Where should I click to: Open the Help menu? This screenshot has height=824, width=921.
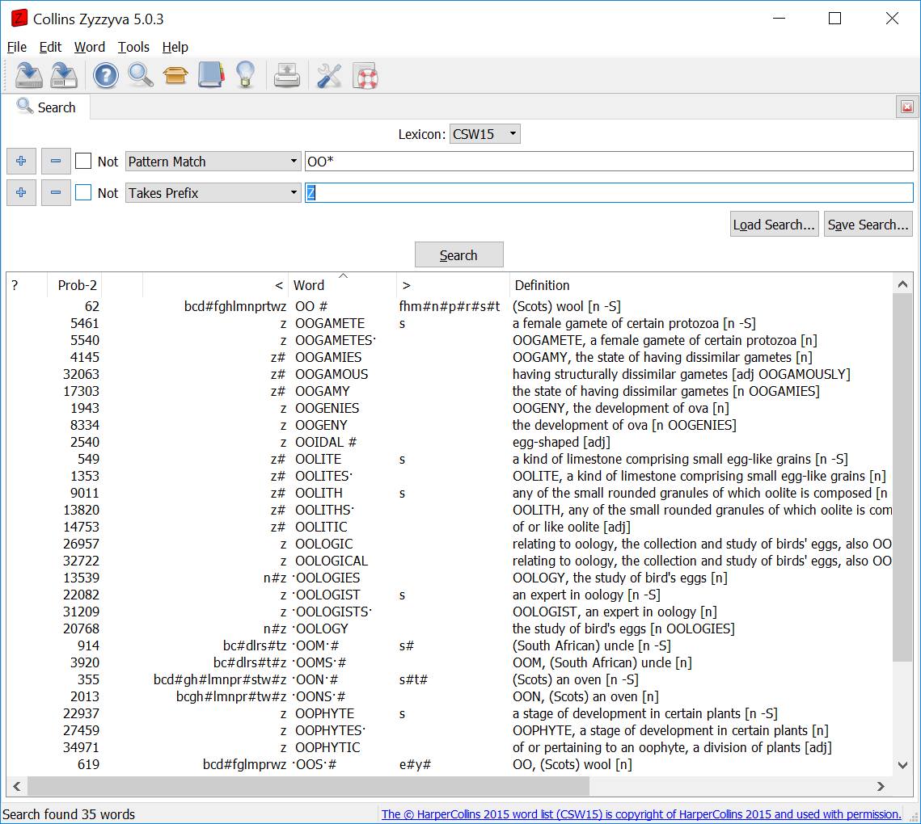point(175,47)
